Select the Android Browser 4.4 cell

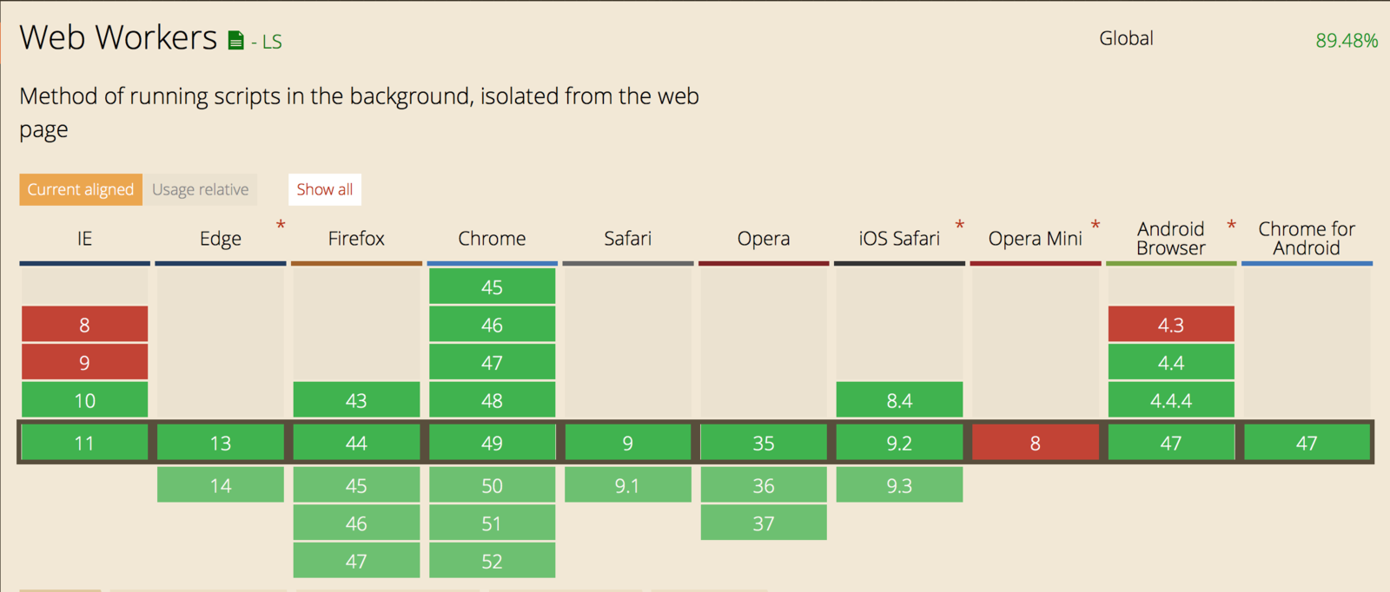[1171, 362]
